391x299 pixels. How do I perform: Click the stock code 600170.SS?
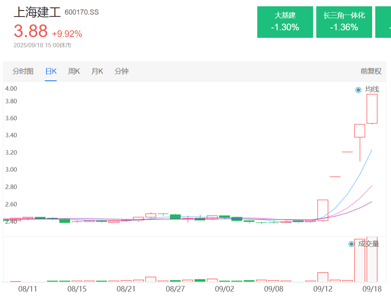(x=81, y=12)
